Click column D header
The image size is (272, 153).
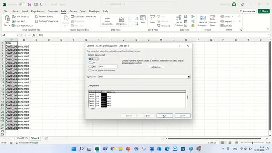pyautogui.click(x=49, y=40)
